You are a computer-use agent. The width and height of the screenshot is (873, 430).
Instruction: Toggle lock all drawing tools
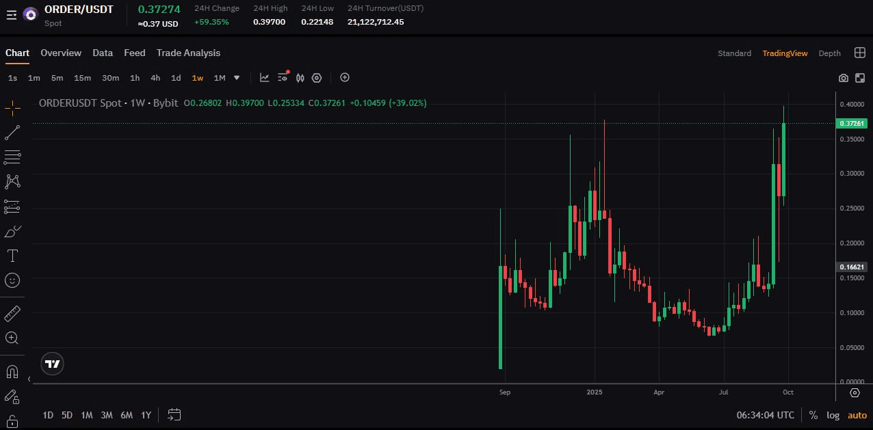tap(12, 420)
